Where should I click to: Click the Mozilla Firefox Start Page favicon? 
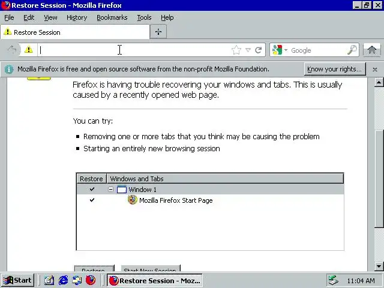coord(133,200)
